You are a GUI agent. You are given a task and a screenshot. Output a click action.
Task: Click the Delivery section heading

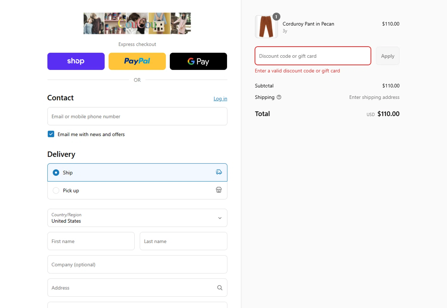61,154
